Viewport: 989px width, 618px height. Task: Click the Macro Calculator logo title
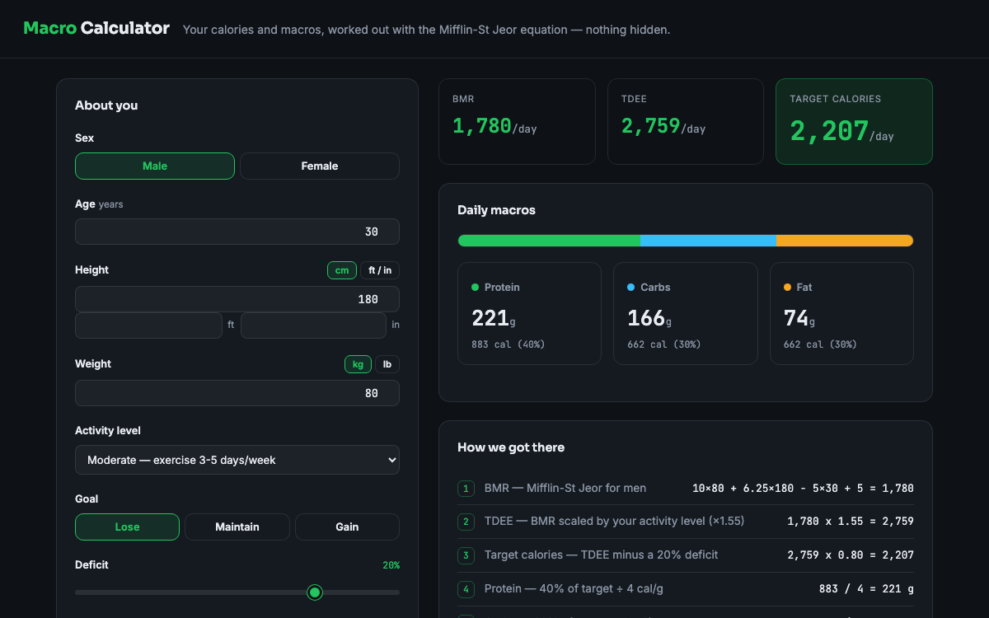[x=96, y=28]
